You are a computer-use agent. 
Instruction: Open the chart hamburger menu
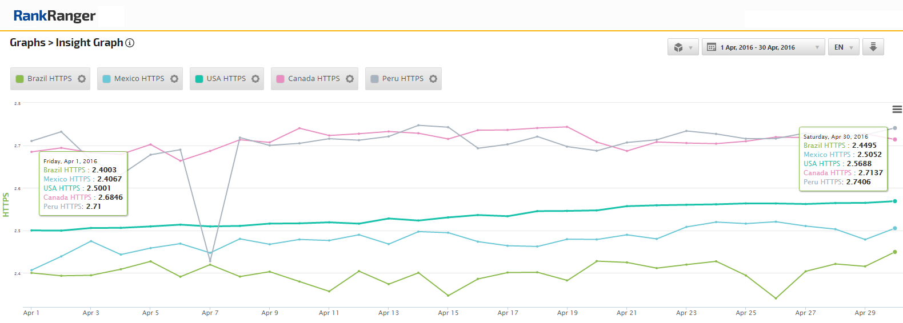click(897, 109)
